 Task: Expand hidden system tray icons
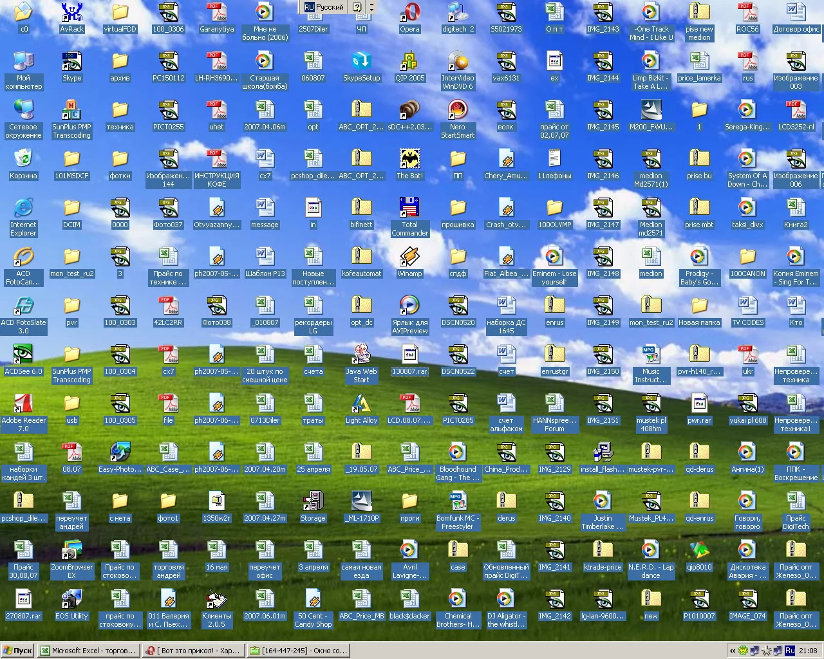(733, 651)
